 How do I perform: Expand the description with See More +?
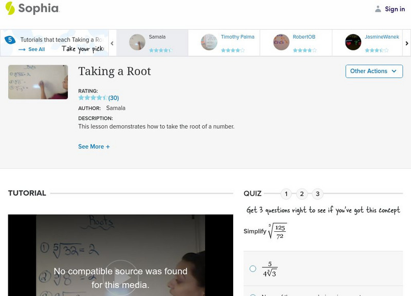94,146
